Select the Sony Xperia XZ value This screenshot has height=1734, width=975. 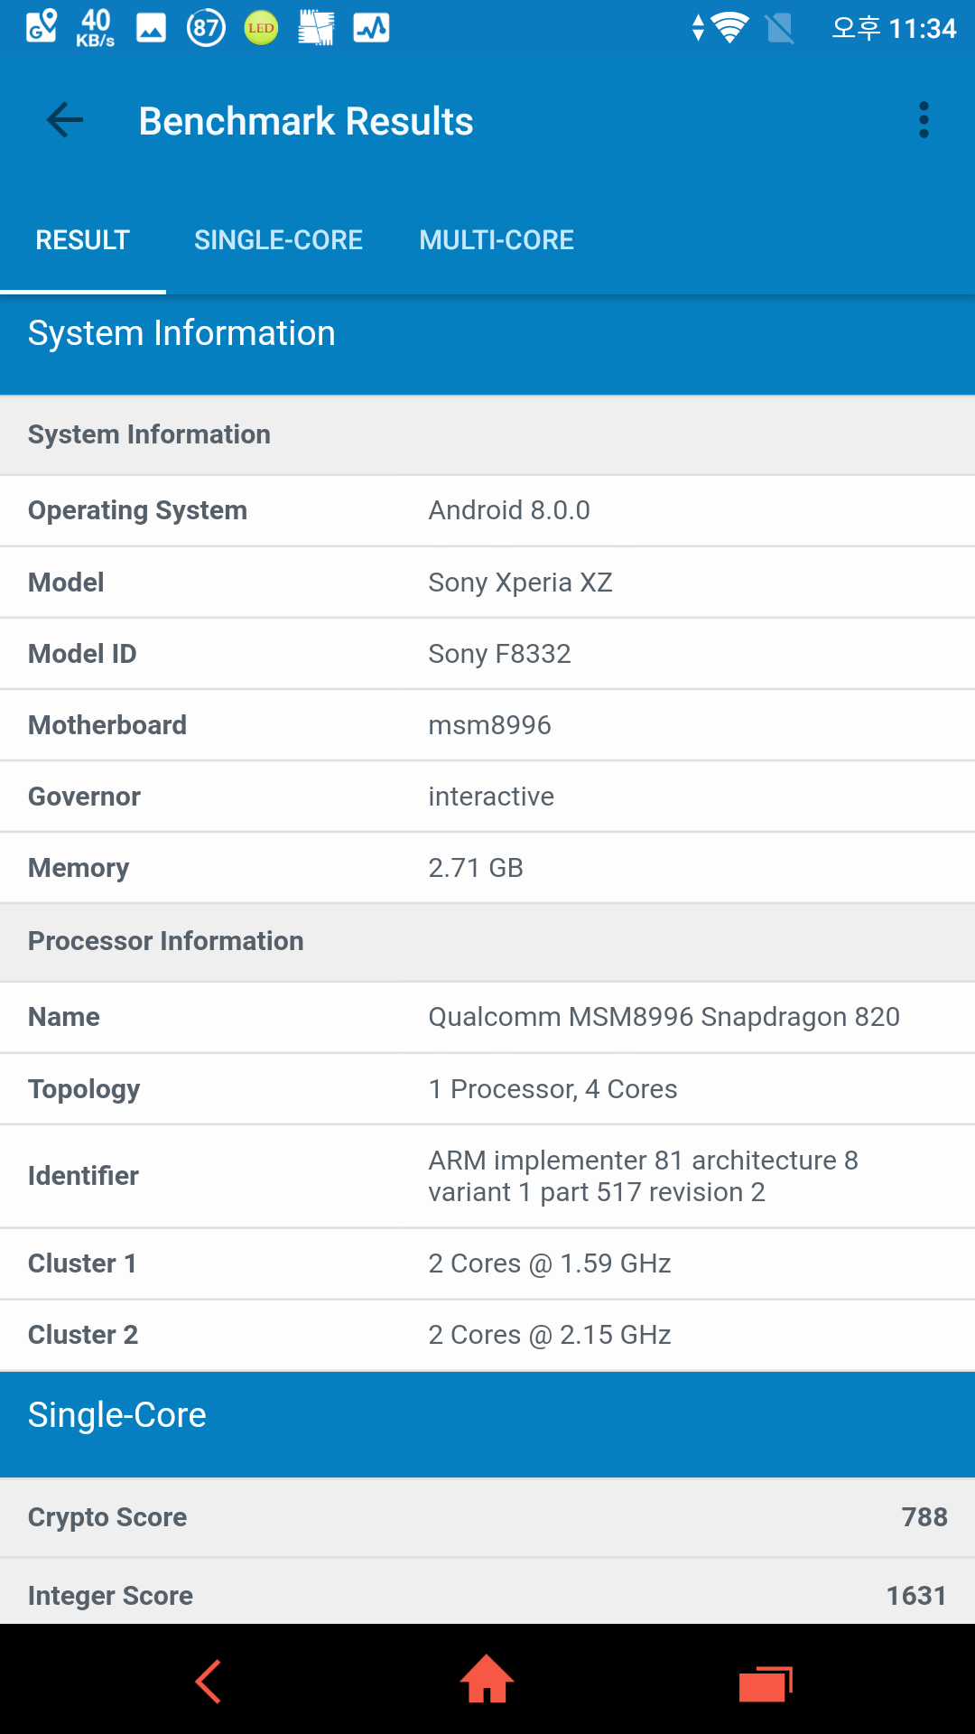(x=520, y=583)
